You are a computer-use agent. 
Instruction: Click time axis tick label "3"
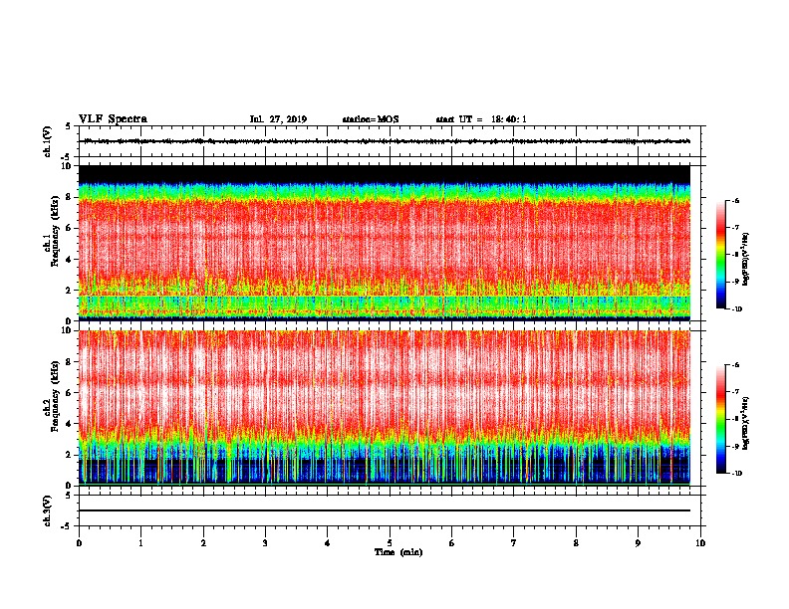265,543
